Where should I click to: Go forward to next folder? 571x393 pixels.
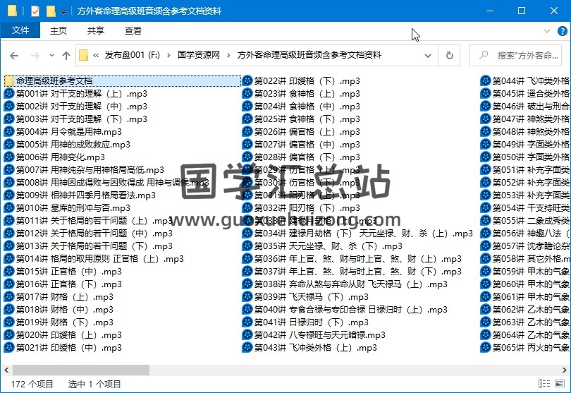(x=35, y=56)
